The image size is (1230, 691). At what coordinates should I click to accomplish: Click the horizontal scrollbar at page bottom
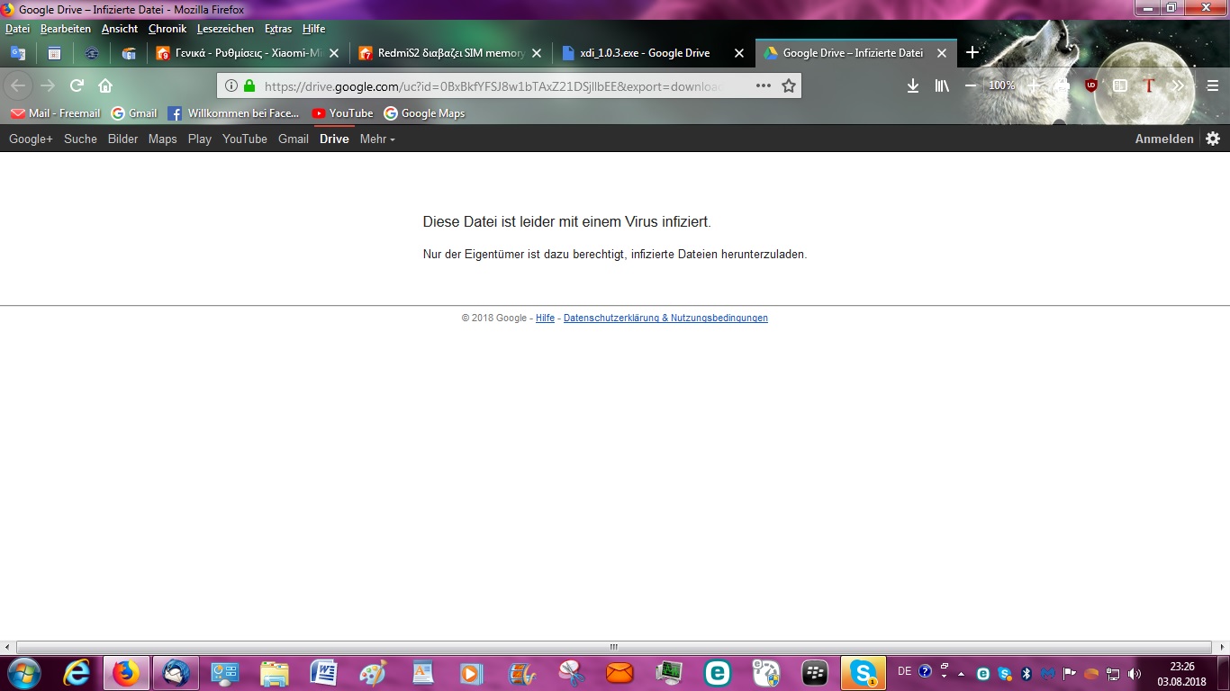tap(614, 647)
